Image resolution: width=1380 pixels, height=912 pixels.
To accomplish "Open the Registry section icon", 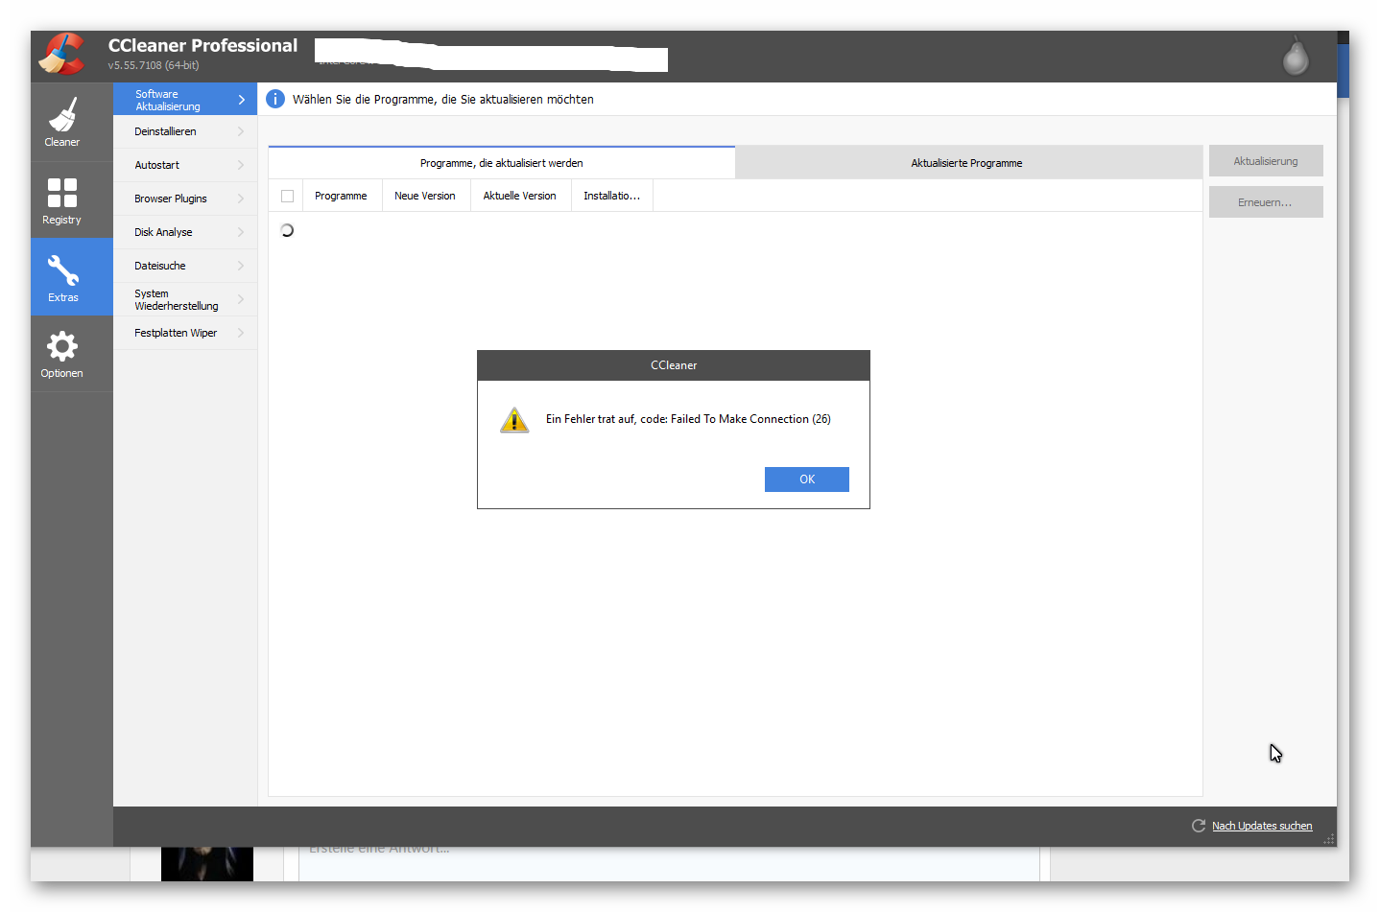I will click(x=62, y=193).
